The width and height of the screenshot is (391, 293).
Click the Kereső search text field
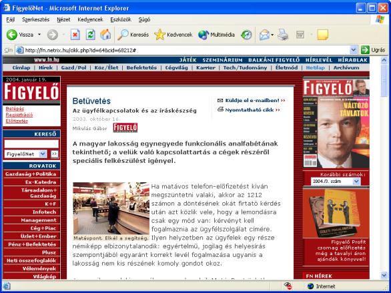[x=31, y=144]
